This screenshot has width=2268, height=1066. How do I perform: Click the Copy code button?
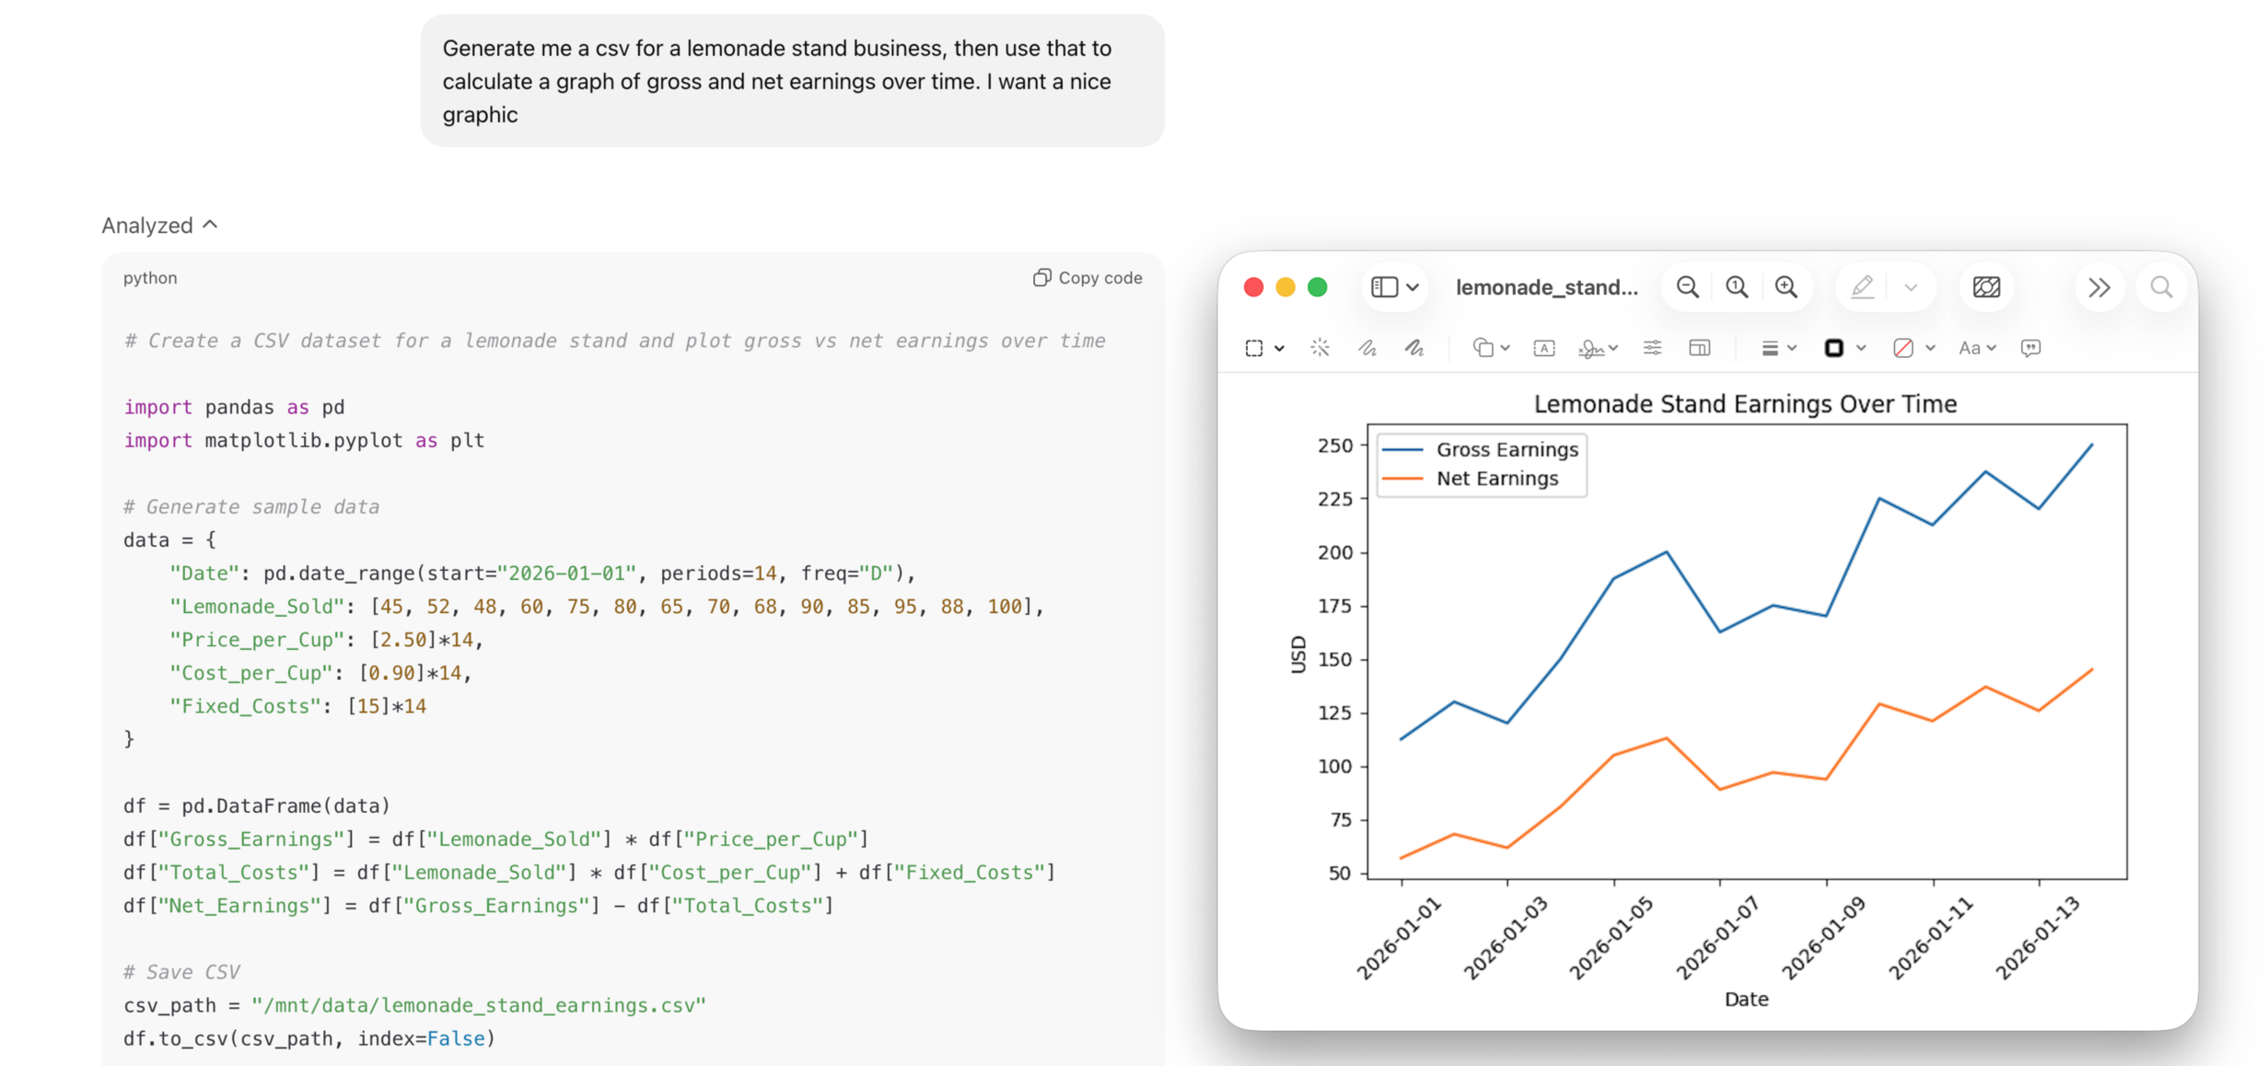click(x=1087, y=278)
